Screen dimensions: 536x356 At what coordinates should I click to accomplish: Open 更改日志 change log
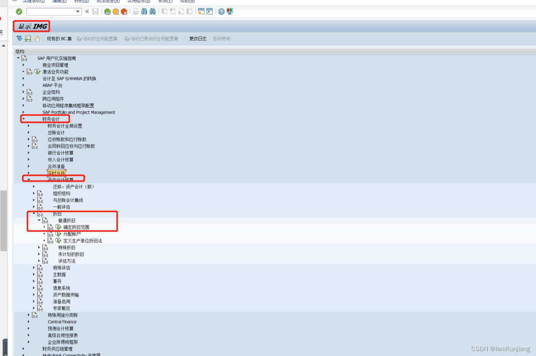click(x=198, y=39)
